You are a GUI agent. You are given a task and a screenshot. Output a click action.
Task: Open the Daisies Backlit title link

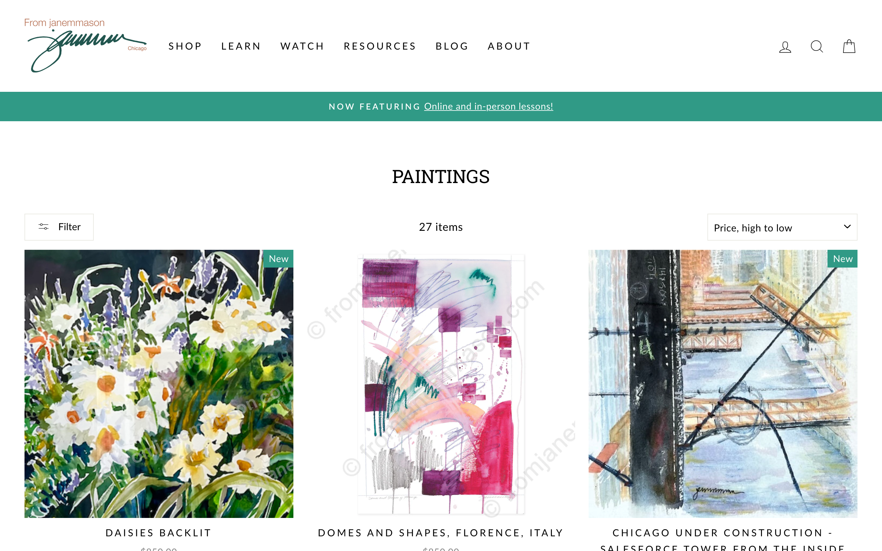[x=159, y=533]
